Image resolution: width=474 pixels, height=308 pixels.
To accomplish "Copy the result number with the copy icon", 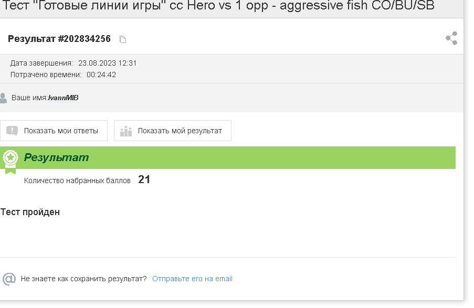I will point(123,39).
